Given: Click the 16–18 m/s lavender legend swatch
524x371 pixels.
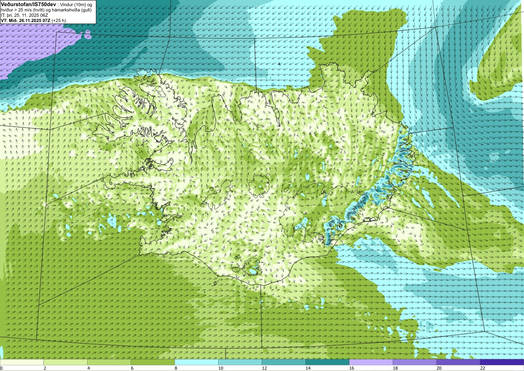Looking at the screenshot, I should (x=371, y=362).
